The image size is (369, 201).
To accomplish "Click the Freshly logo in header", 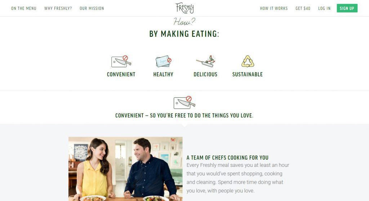I will 185,8.
